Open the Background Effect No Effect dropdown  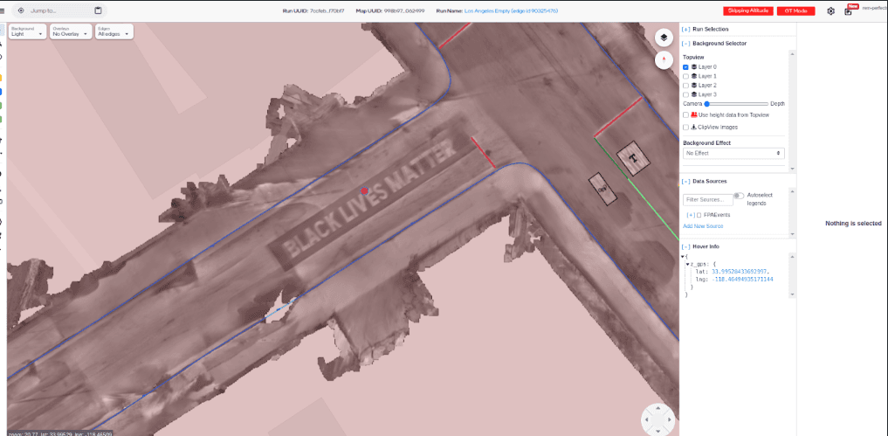[x=733, y=153]
